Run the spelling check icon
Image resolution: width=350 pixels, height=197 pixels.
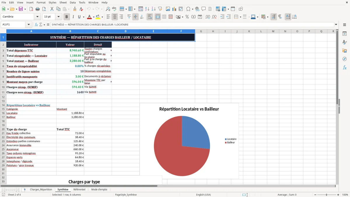114,9
